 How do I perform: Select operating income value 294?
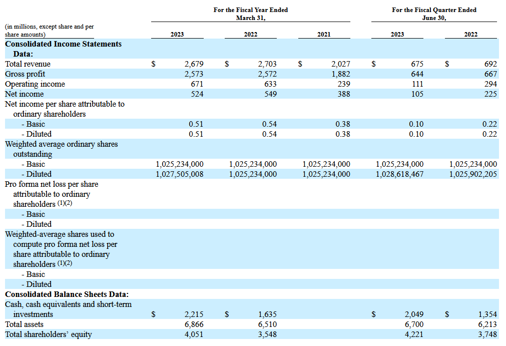click(x=490, y=84)
